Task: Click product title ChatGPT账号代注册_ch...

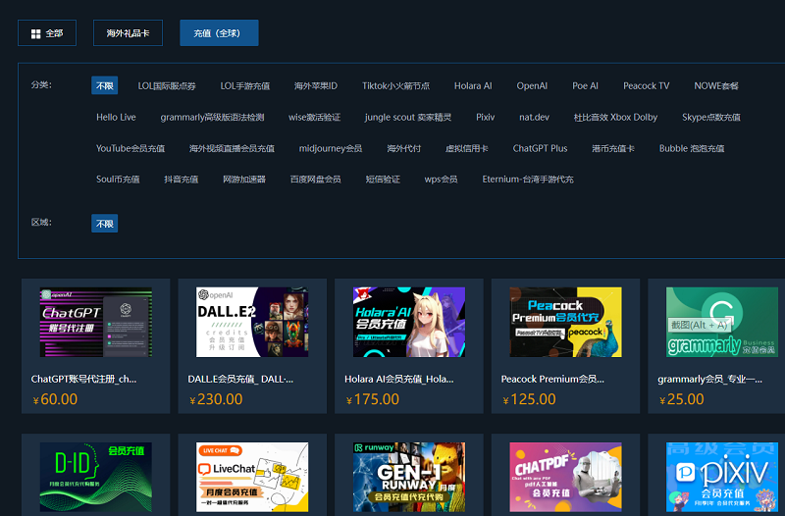Action: tap(83, 379)
